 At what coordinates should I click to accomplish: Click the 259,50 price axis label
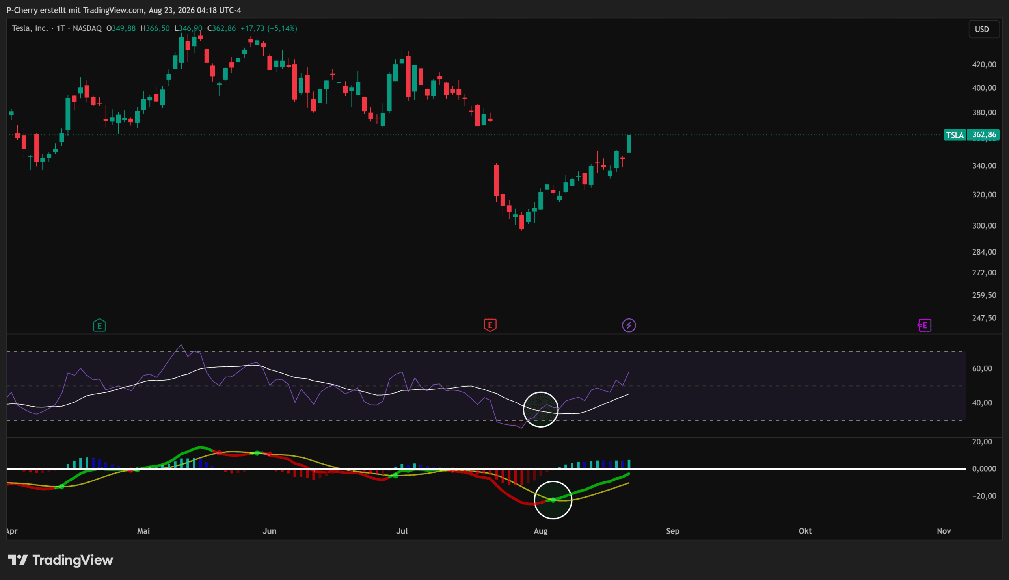984,296
